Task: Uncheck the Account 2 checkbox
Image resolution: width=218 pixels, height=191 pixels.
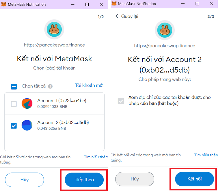Action: (x=14, y=126)
